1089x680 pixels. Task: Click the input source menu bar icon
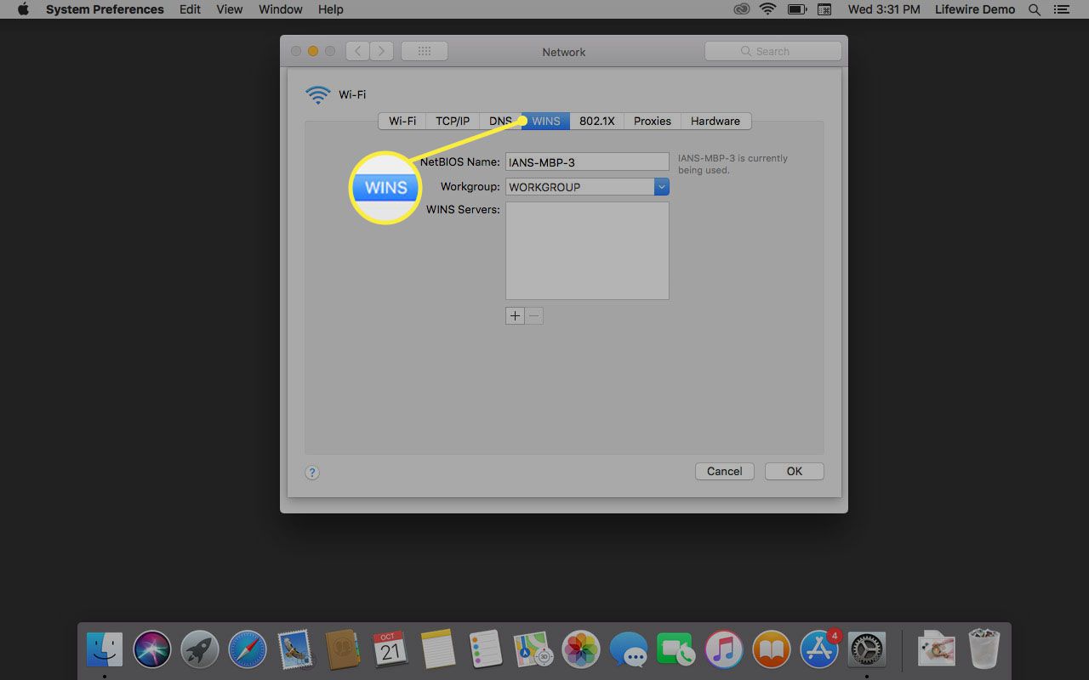[824, 9]
